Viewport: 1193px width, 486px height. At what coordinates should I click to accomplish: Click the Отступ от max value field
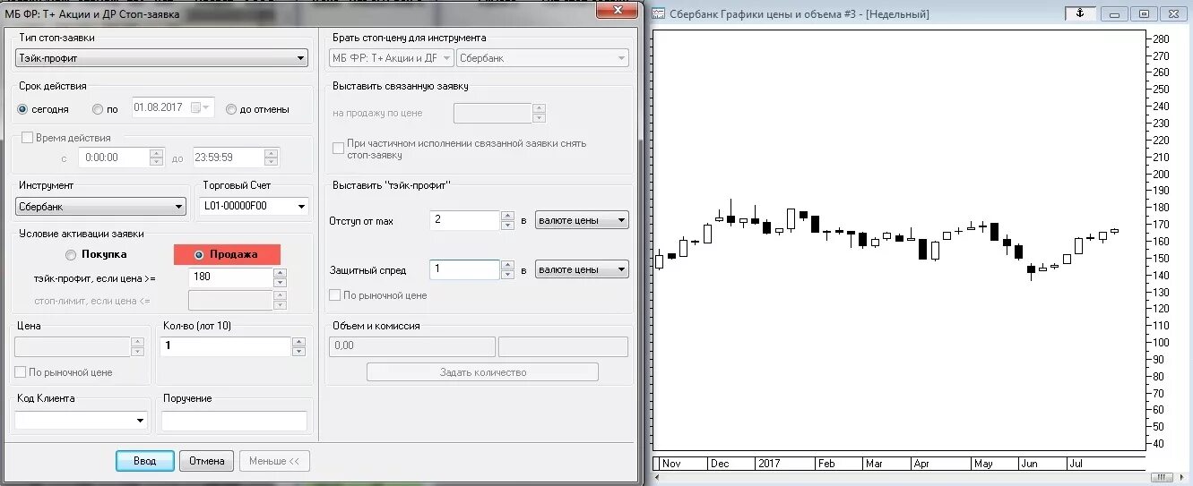point(464,220)
